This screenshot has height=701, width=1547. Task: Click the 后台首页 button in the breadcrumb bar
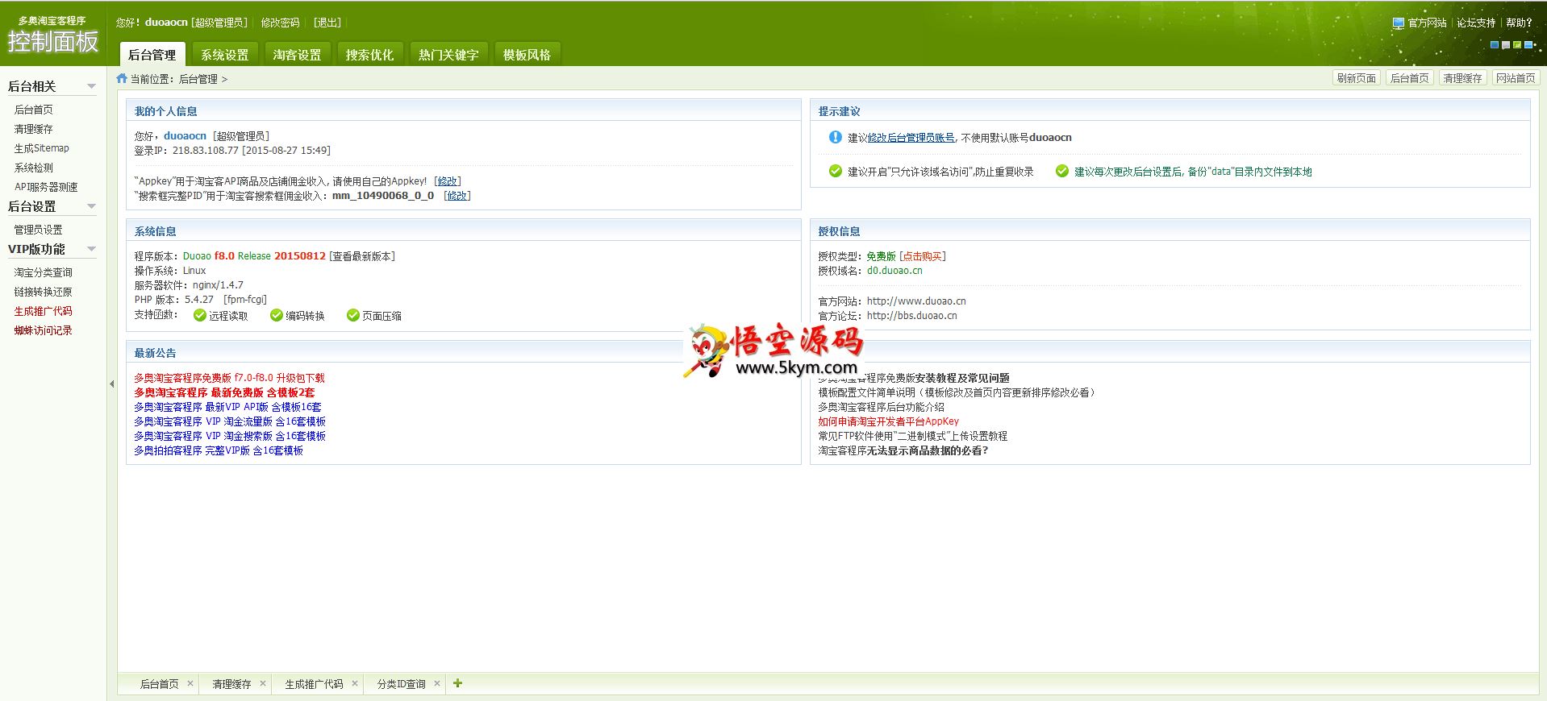[1410, 78]
